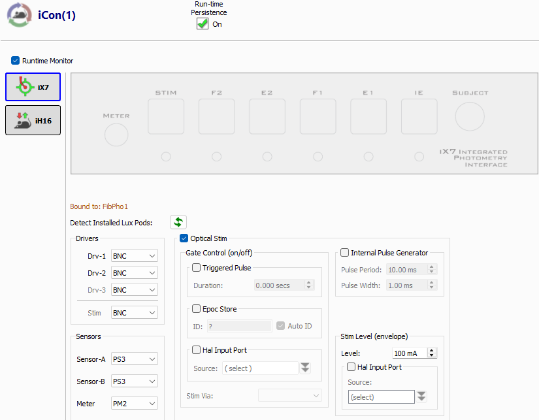Select the iX7 device tab
Viewport: 539px width, 420px height.
coord(33,87)
